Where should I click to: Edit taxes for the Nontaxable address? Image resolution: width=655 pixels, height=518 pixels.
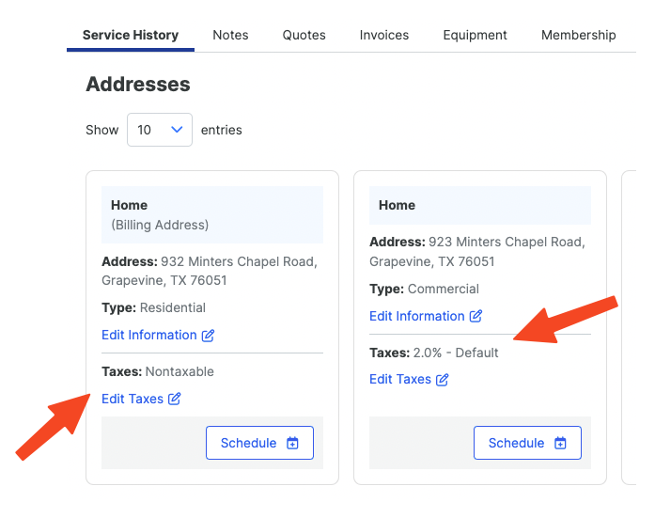(141, 399)
